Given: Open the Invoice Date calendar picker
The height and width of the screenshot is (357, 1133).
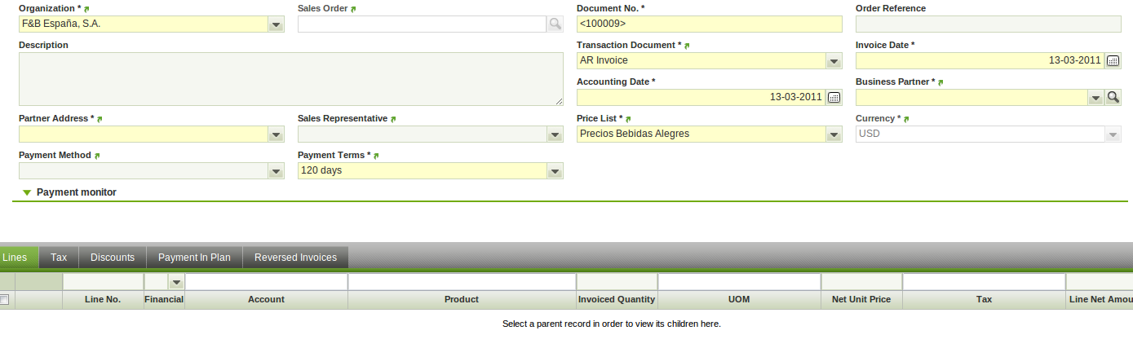Looking at the screenshot, I should point(1113,61).
